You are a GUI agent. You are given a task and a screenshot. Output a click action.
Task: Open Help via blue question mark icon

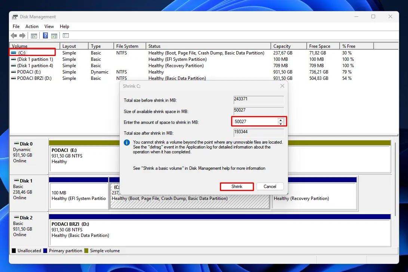[45, 36]
